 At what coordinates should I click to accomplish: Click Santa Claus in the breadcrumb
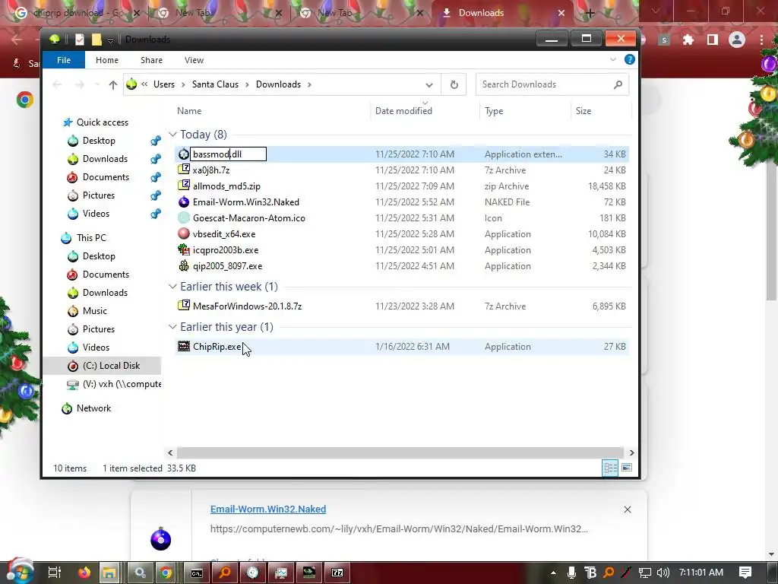point(215,84)
